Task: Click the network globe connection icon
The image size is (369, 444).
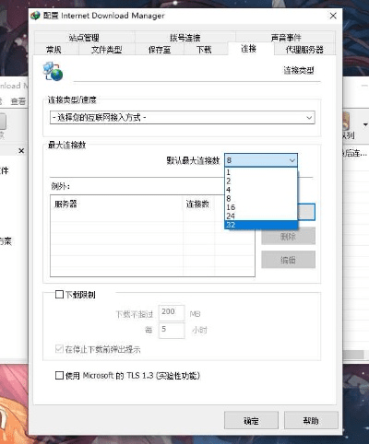Action: click(x=53, y=71)
